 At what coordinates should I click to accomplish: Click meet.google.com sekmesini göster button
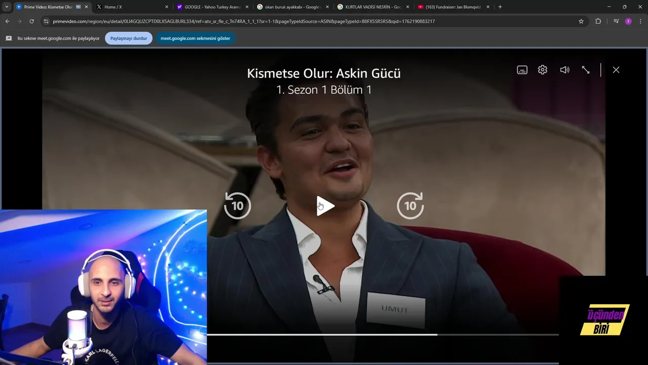(195, 39)
